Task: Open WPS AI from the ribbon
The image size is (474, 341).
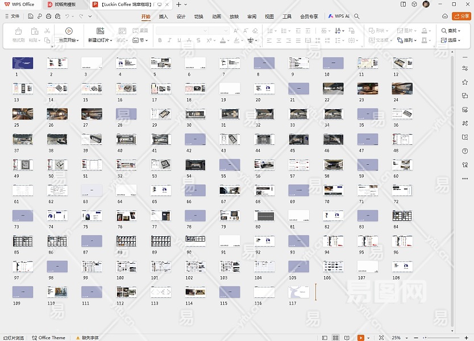Action: point(339,16)
